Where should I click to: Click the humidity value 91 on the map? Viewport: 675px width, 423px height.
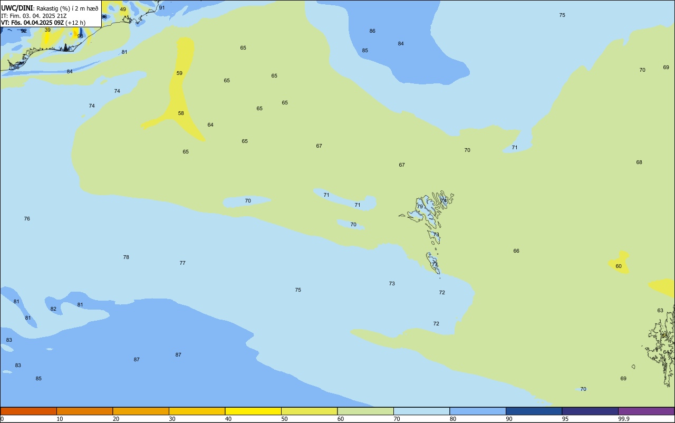pyautogui.click(x=162, y=8)
